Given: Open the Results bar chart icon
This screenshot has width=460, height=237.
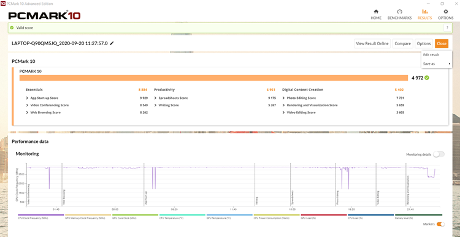Looking at the screenshot, I should 424,12.
